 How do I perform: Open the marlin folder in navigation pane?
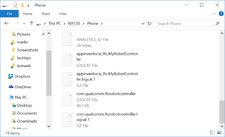(x=23, y=42)
